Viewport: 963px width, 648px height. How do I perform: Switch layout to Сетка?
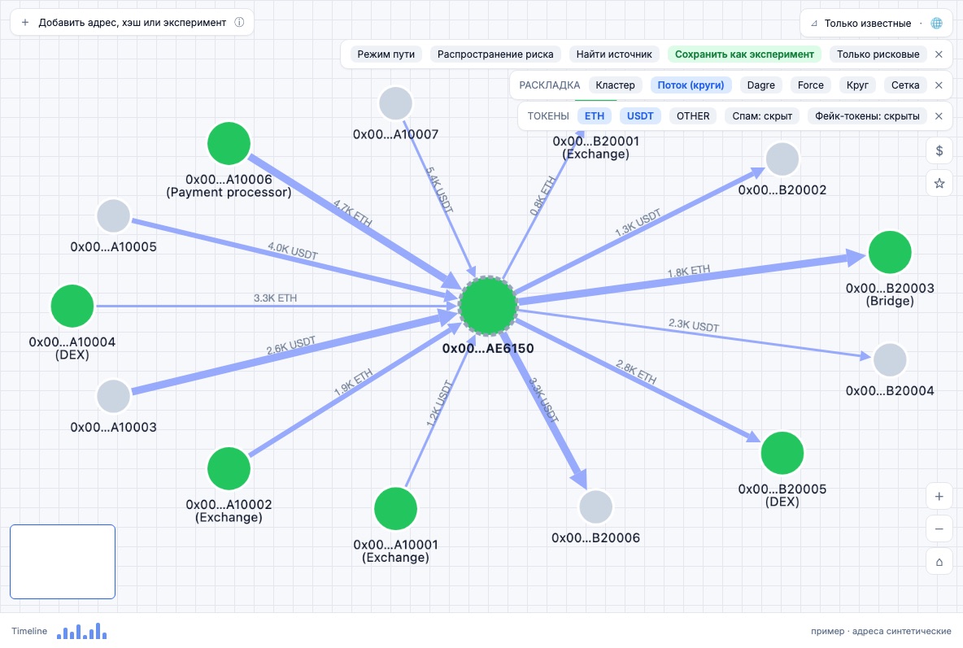pos(904,85)
